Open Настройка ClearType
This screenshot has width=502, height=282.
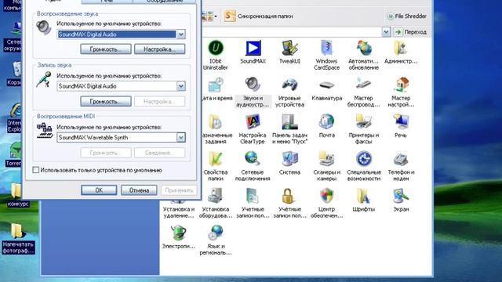click(x=253, y=129)
